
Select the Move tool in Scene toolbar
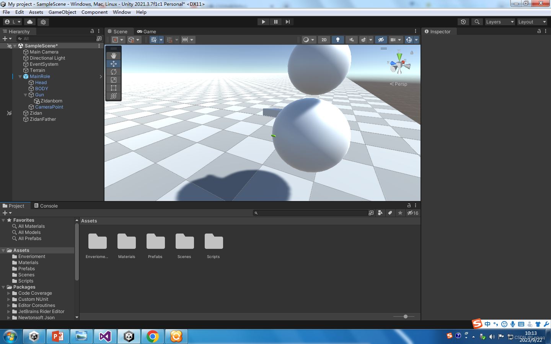tap(114, 64)
